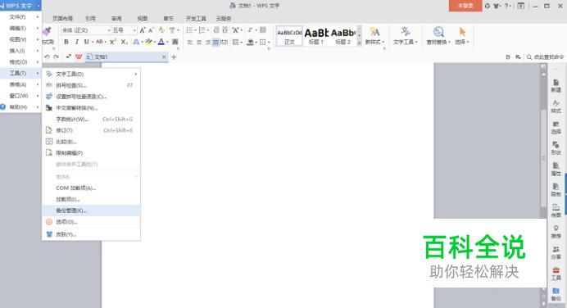This screenshot has width=567, height=308.
Task: Choose 拼写检查(S) menu entry
Action: click(x=91, y=85)
